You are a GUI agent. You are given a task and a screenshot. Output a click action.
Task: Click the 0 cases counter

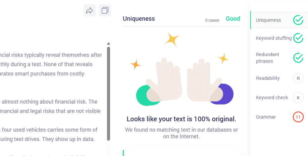point(212,20)
